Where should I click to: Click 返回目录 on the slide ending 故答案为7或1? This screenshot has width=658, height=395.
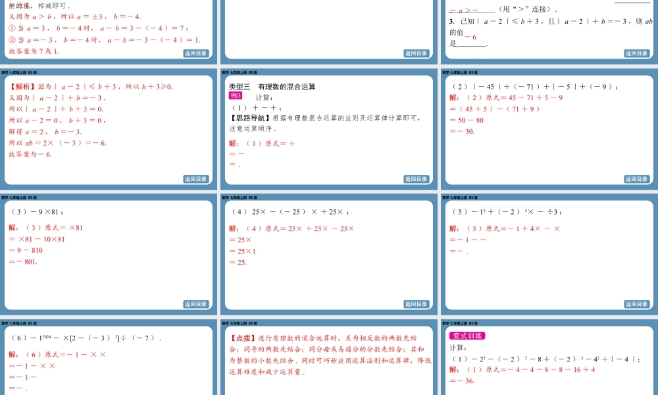point(195,53)
